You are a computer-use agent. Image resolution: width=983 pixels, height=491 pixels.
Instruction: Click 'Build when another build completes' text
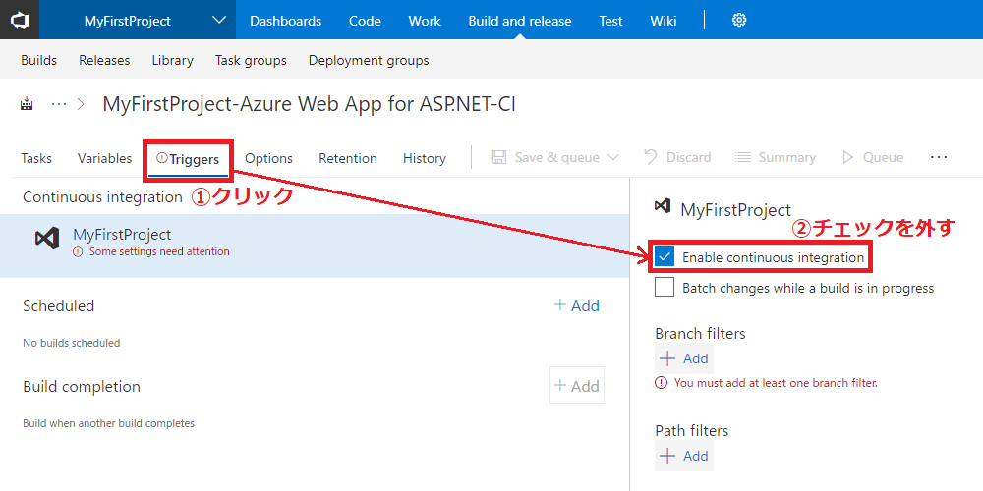(108, 423)
